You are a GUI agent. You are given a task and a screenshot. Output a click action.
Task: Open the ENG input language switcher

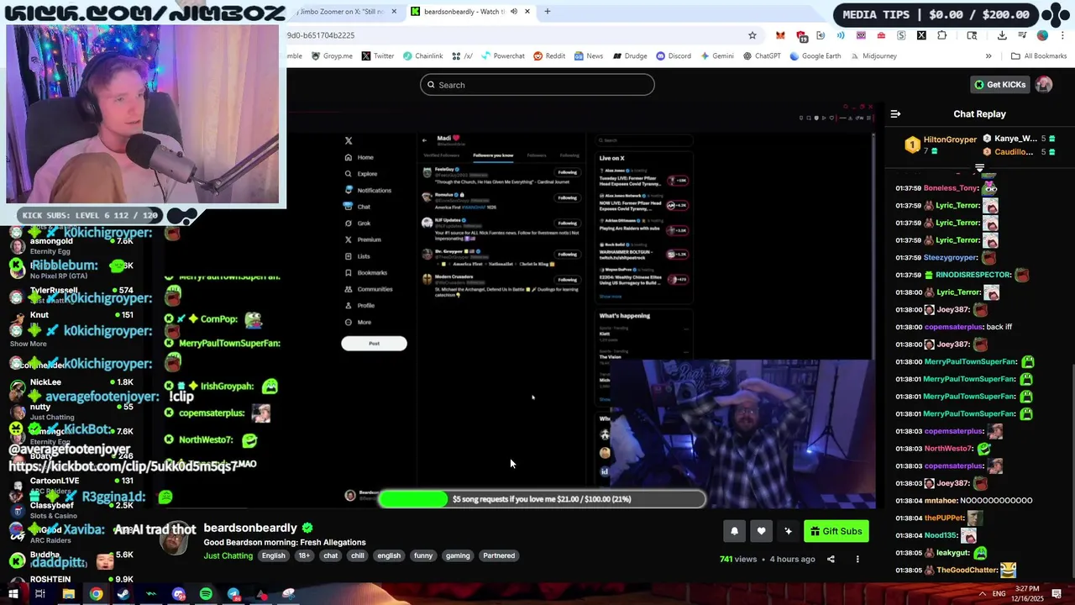point(1000,594)
